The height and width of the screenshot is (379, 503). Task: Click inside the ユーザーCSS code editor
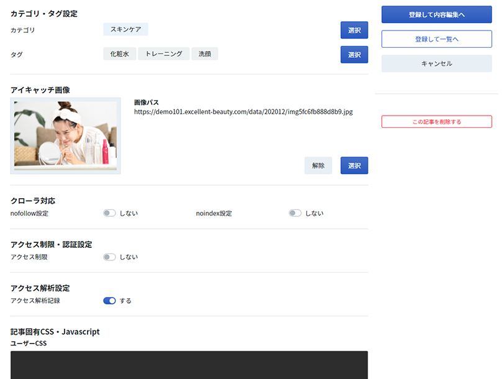(x=189, y=365)
